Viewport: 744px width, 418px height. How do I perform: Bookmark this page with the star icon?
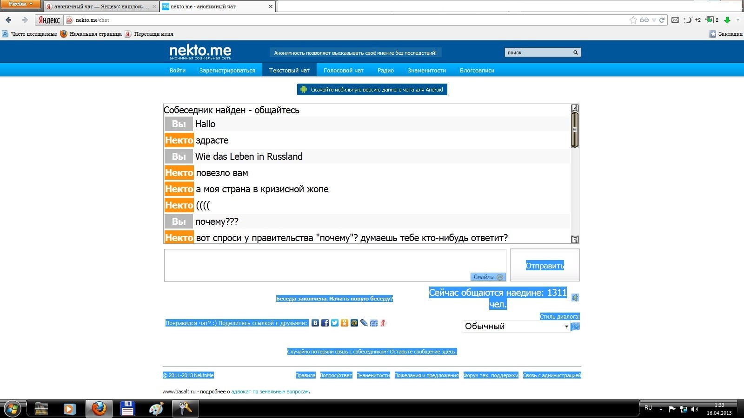coord(633,20)
